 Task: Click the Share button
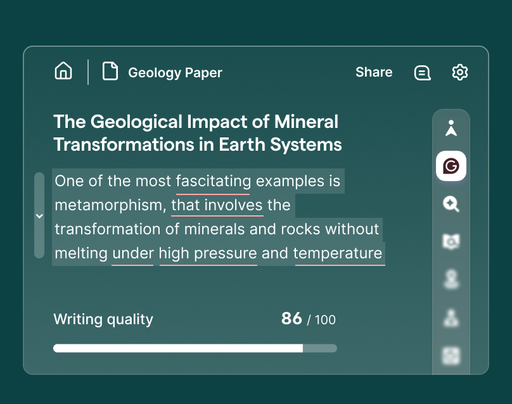click(x=374, y=72)
